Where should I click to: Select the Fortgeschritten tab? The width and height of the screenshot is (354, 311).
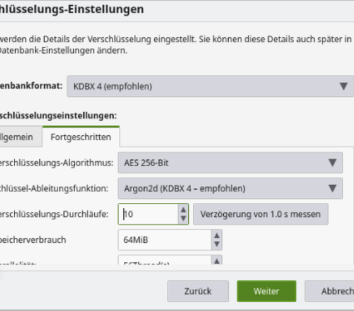pos(81,137)
